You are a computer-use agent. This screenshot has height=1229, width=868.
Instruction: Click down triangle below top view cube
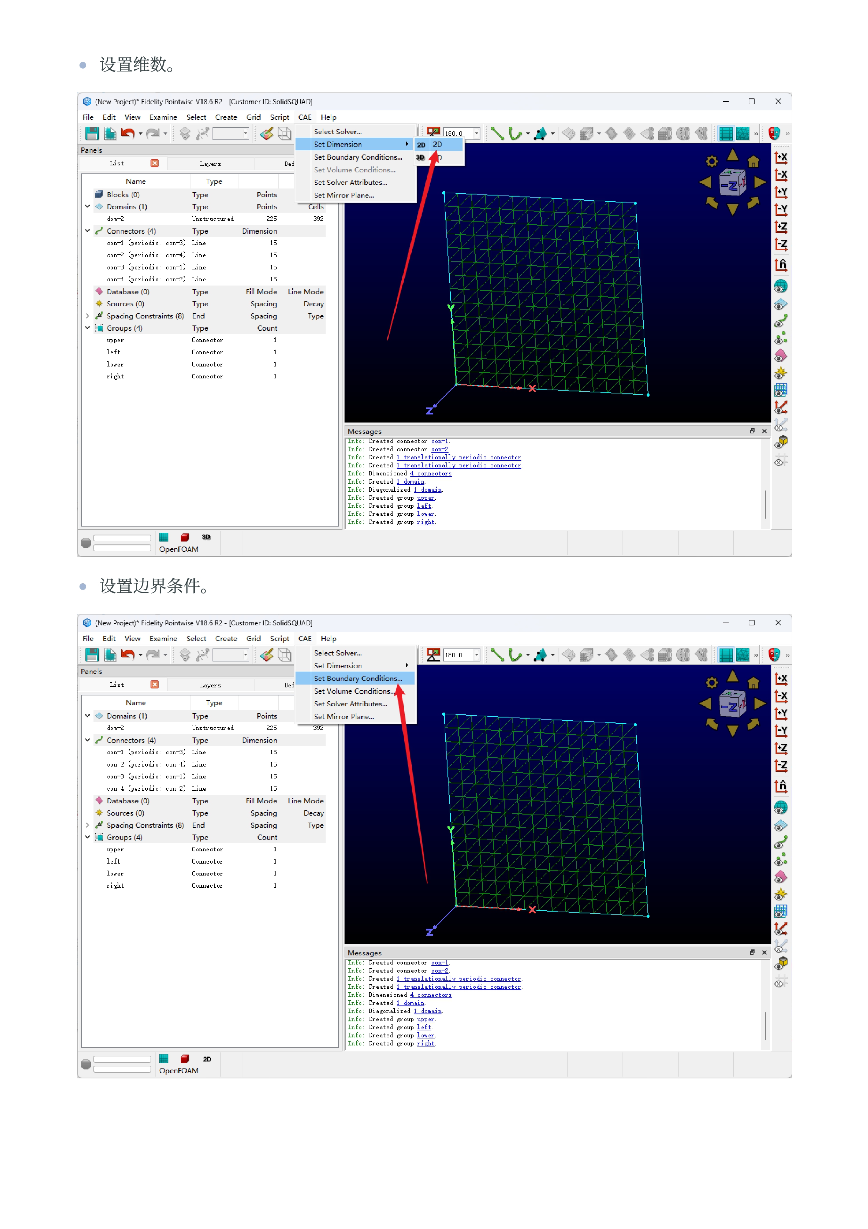(x=732, y=209)
